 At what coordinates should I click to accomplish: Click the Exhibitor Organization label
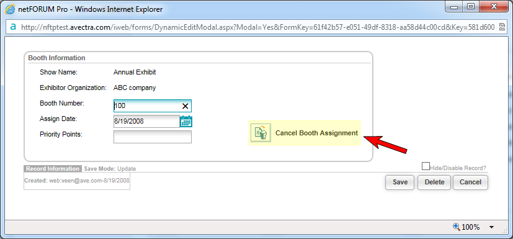[73, 88]
